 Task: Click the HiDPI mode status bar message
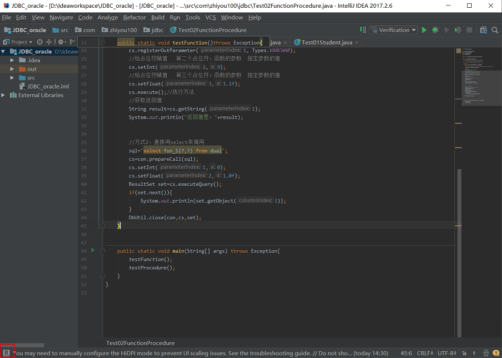click(x=200, y=353)
